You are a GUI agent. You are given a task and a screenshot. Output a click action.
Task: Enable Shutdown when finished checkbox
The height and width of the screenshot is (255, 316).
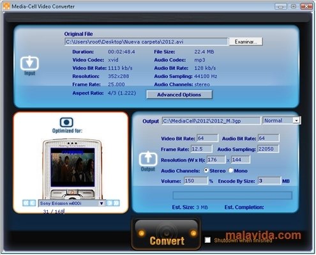point(207,240)
